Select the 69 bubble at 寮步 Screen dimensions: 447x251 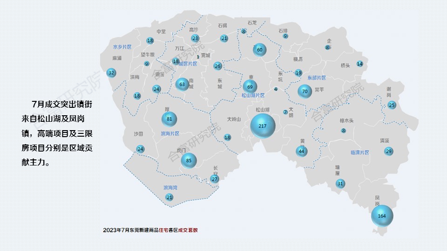250,86
